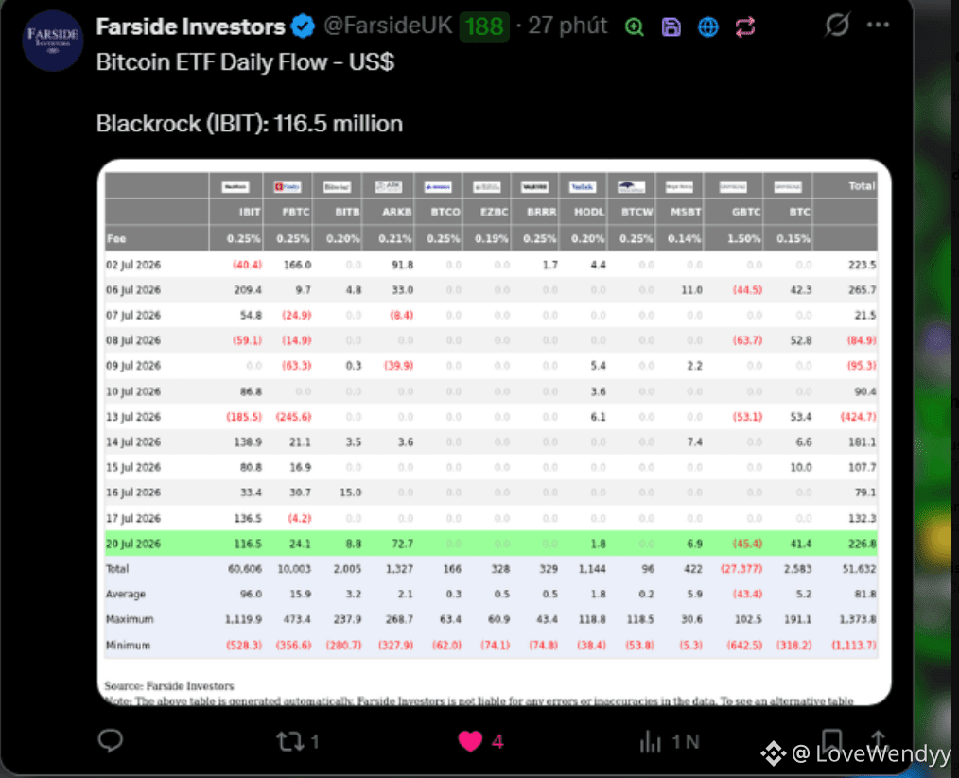Viewport: 959px width, 778px height.
Task: Click the green magnifier zoom icon
Action: point(635,26)
